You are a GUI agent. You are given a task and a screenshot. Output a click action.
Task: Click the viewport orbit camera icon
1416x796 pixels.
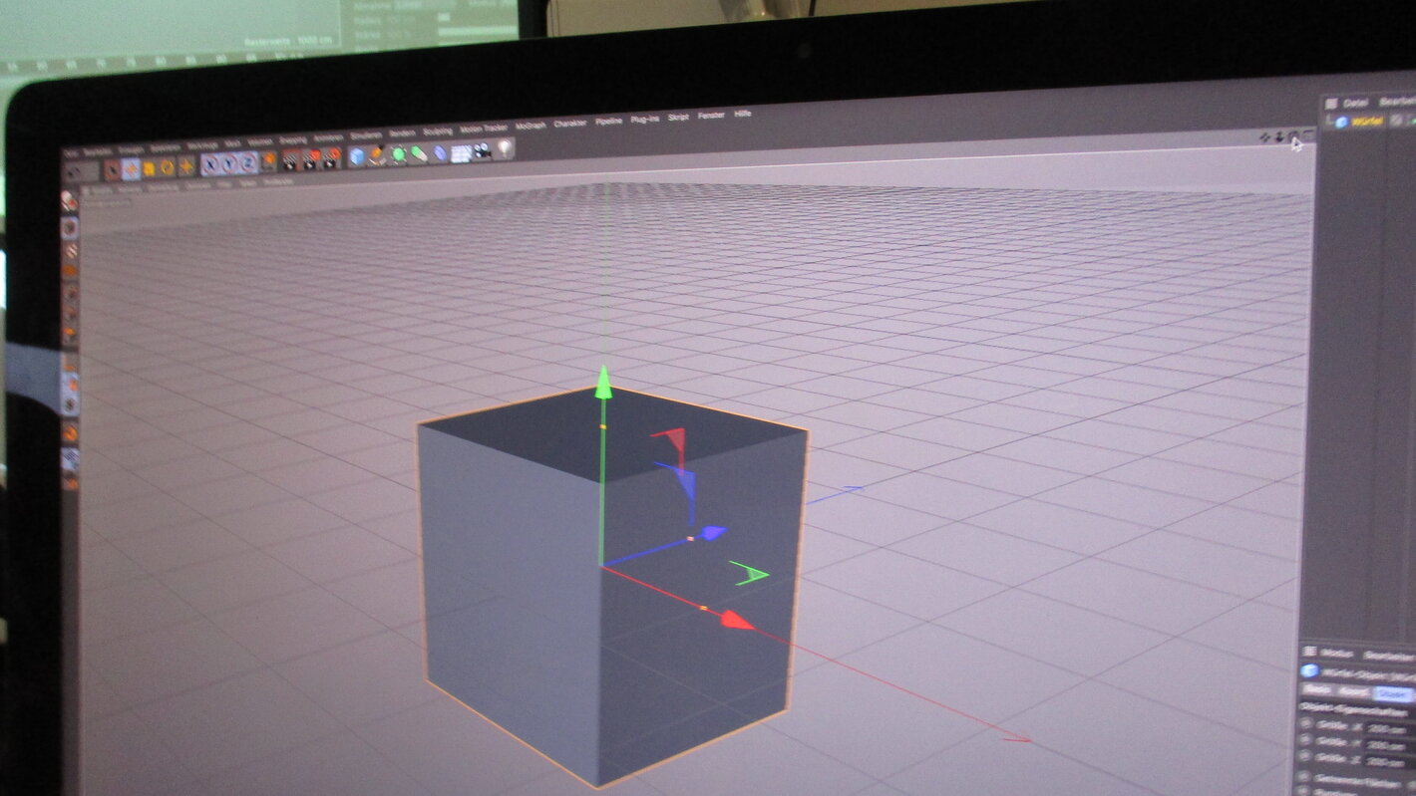pos(1293,134)
